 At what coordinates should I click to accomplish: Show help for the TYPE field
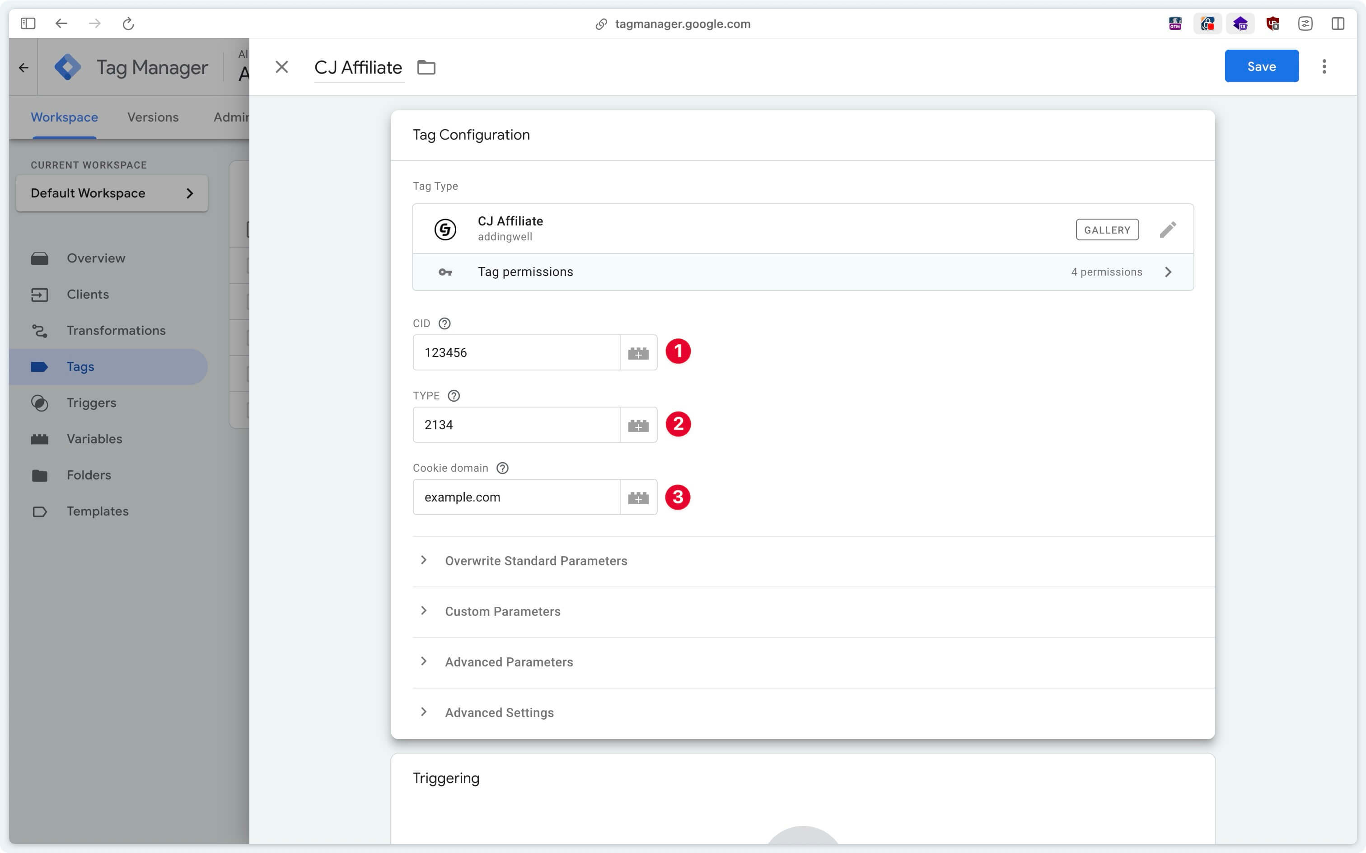click(454, 395)
